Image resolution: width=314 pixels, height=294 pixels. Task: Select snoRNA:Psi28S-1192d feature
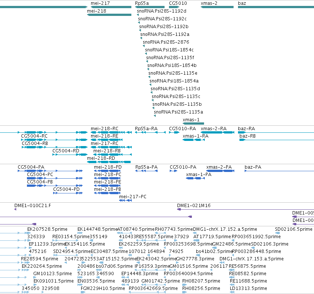click(138, 15)
